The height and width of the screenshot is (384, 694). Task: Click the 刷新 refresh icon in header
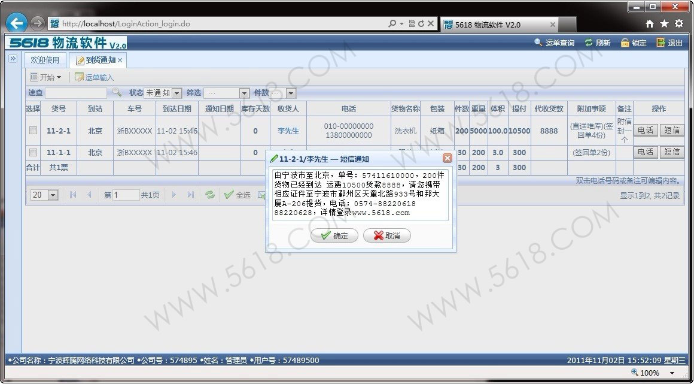[x=589, y=43]
